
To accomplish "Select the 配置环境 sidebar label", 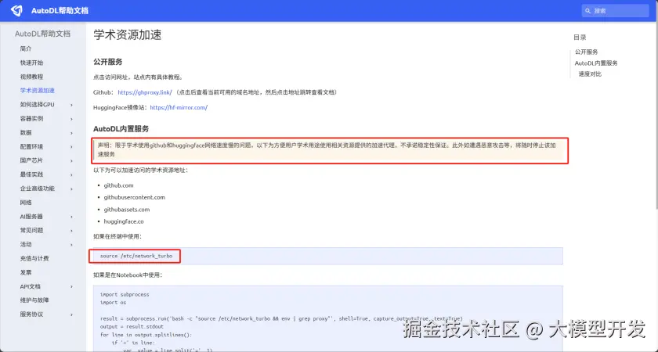I will [x=31, y=147].
